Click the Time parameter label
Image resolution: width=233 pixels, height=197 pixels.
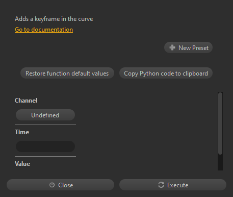click(22, 132)
